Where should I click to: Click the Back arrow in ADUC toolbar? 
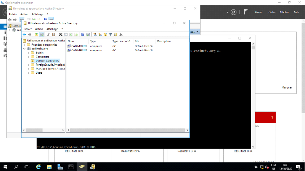[24, 34]
